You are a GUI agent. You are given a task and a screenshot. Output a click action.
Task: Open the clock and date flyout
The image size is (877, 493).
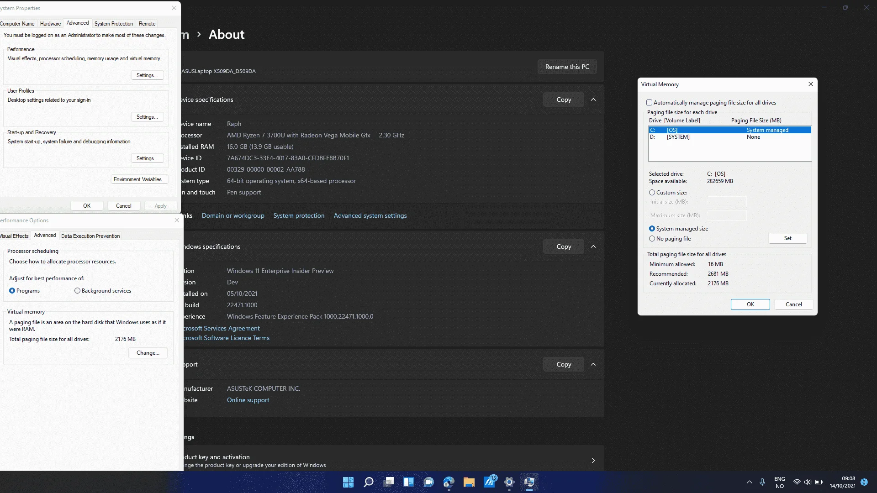843,482
